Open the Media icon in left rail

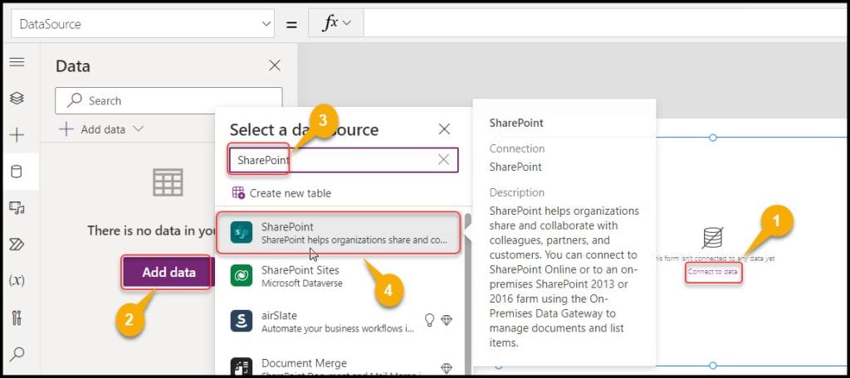coord(17,207)
